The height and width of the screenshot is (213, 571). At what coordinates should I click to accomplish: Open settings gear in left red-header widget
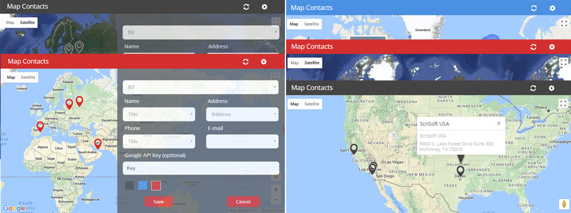[x=264, y=62]
